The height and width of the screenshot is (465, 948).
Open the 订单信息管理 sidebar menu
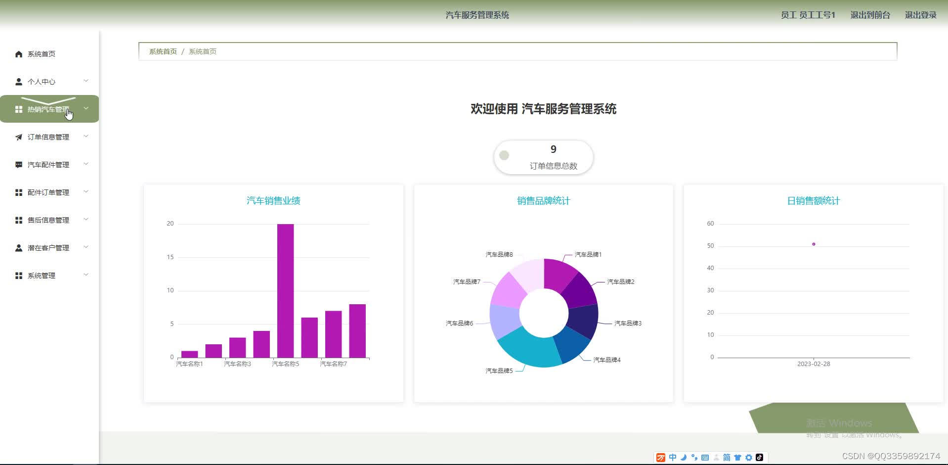coord(49,137)
